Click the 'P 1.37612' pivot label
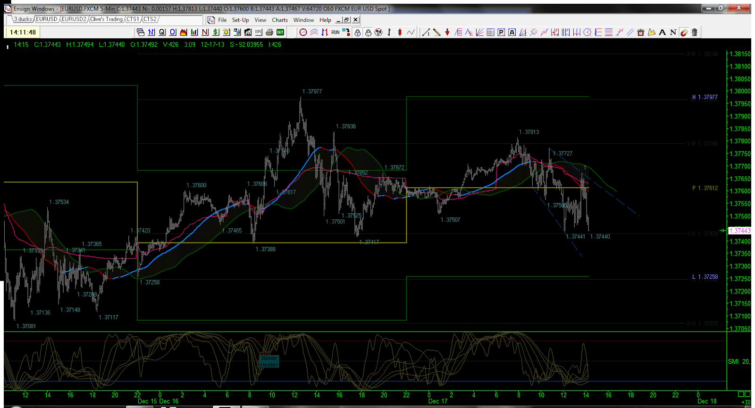Image resolution: width=755 pixels, height=408 pixels. tap(705, 188)
